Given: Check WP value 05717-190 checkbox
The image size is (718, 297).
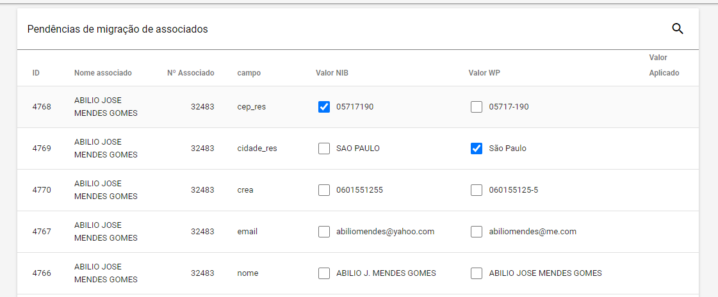Looking at the screenshot, I should pyautogui.click(x=477, y=107).
